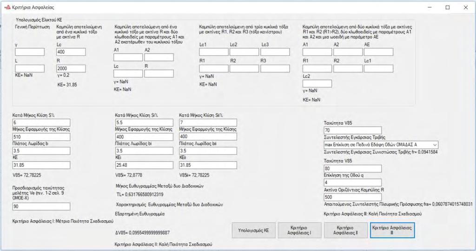Edit Μήκος Εφαρμογής field under Si%

click(144, 137)
